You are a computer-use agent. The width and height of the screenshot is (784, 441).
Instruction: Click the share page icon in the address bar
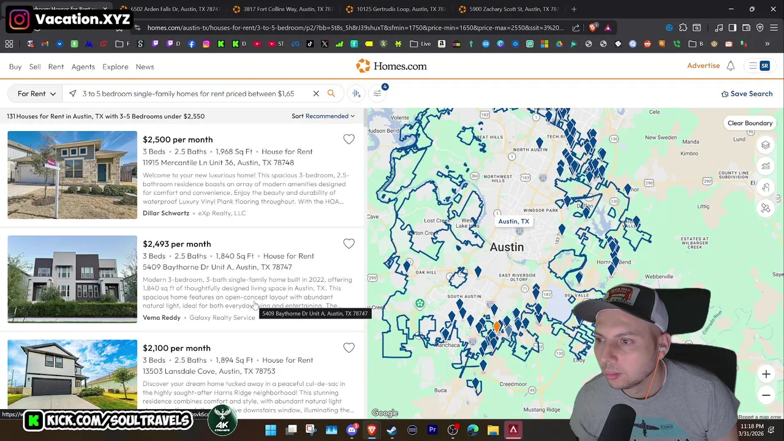coord(576,28)
